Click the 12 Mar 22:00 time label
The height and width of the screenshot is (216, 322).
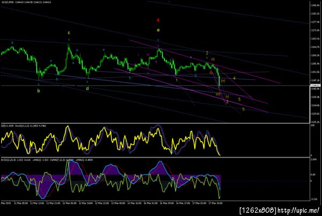tap(102, 203)
